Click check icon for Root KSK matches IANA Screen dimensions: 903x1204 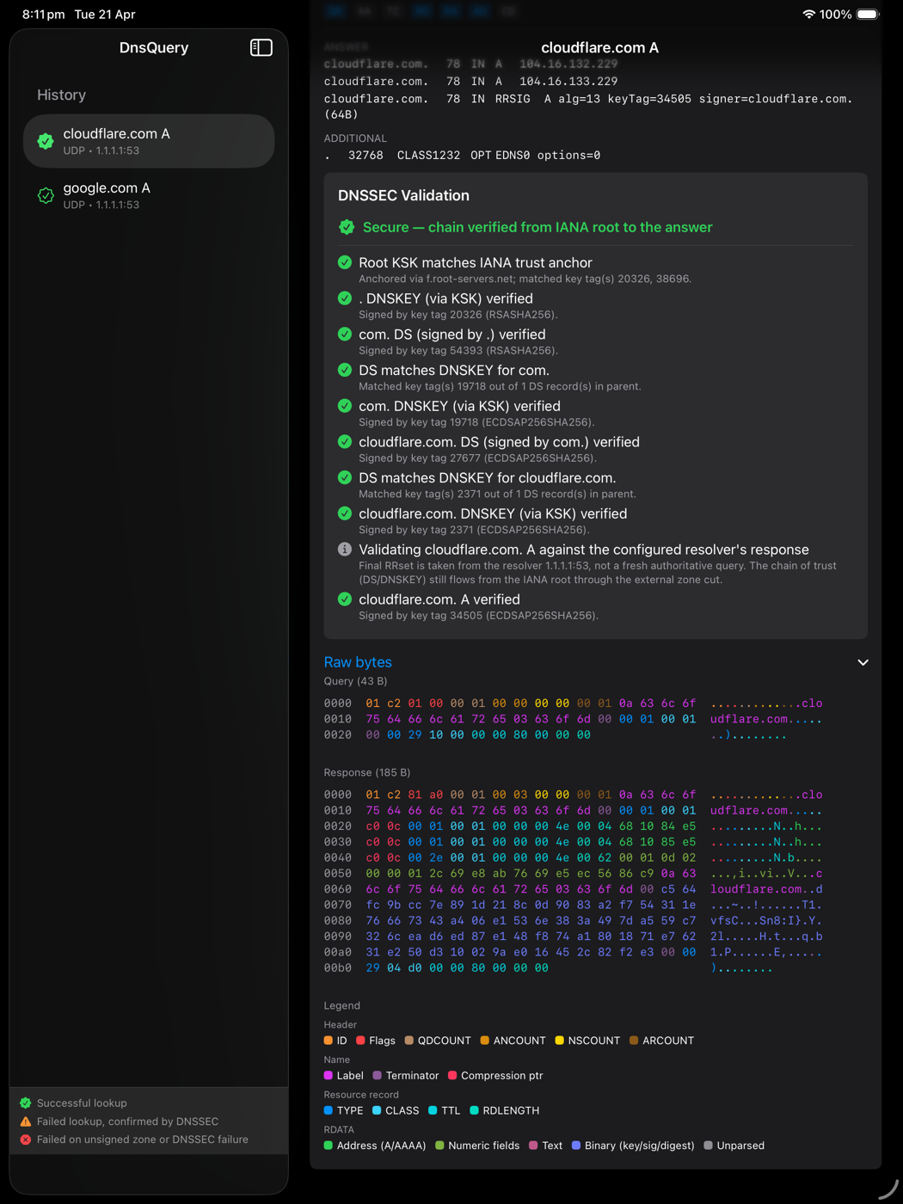pos(345,262)
